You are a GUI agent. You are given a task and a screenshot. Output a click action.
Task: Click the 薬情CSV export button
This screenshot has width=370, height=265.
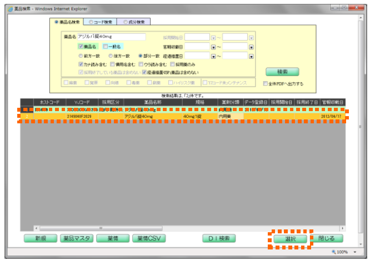148,238
